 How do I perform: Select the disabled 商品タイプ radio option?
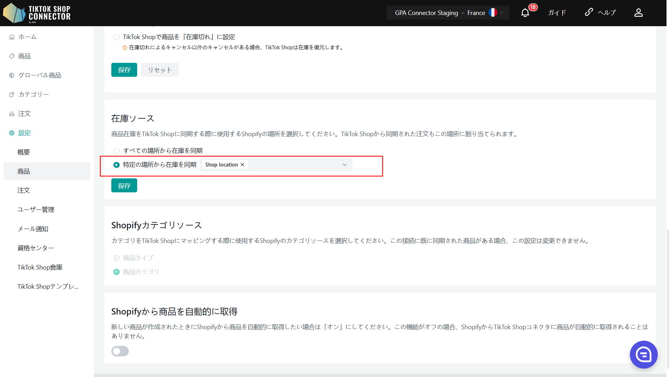pos(117,258)
